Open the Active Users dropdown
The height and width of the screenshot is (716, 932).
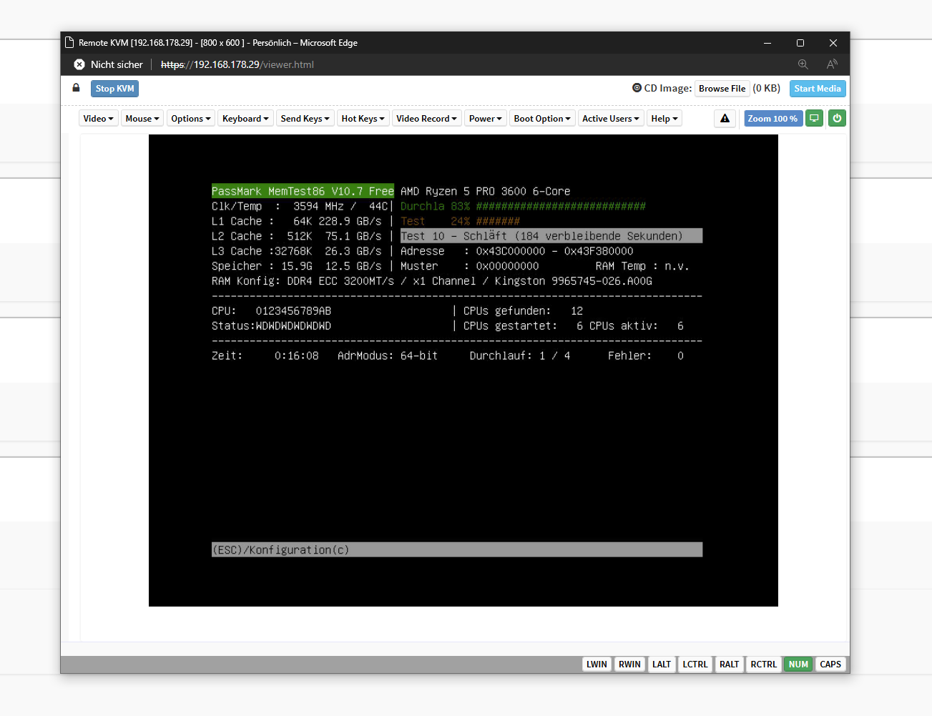click(x=611, y=119)
